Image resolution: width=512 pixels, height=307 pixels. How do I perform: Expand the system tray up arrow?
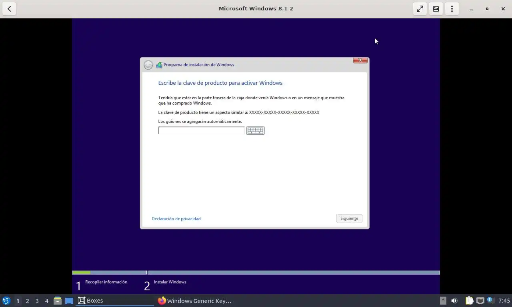coord(443,301)
